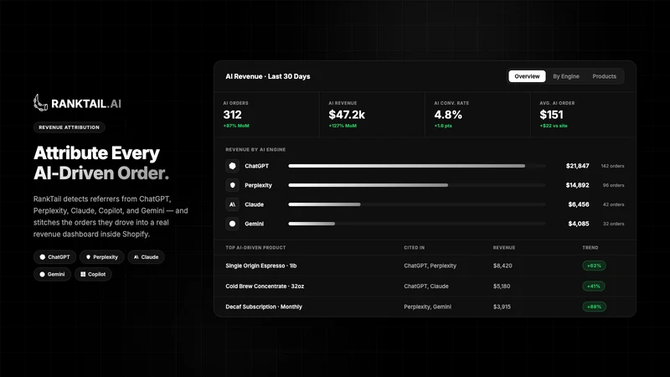Screen dimensions: 670x377
Task: Click the RankTail logo icon
Action: point(40,103)
